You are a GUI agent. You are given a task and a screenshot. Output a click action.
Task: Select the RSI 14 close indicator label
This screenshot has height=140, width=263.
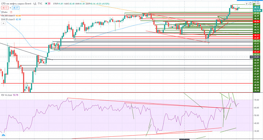7,95
